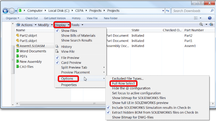Open the Tools menu
The width and height of the screenshot is (216, 121).
coord(77,25)
